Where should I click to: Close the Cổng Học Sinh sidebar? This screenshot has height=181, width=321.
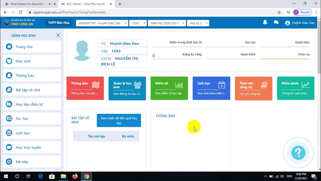click(58, 35)
